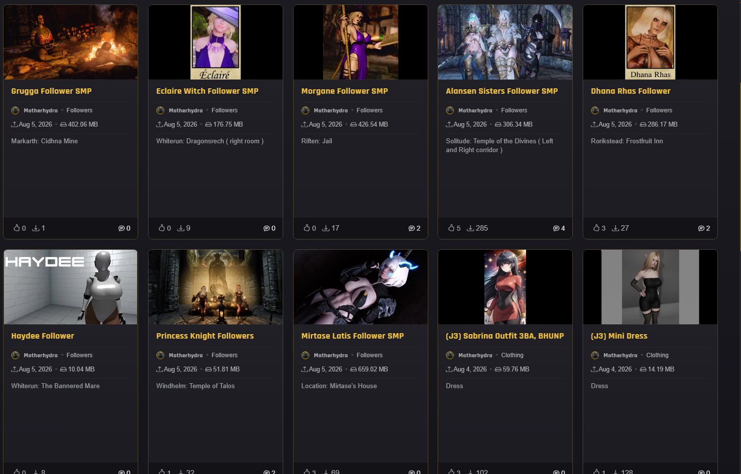
Task: Click Motherhydra avatar on Dhana Rhas Follower card
Action: pos(595,110)
